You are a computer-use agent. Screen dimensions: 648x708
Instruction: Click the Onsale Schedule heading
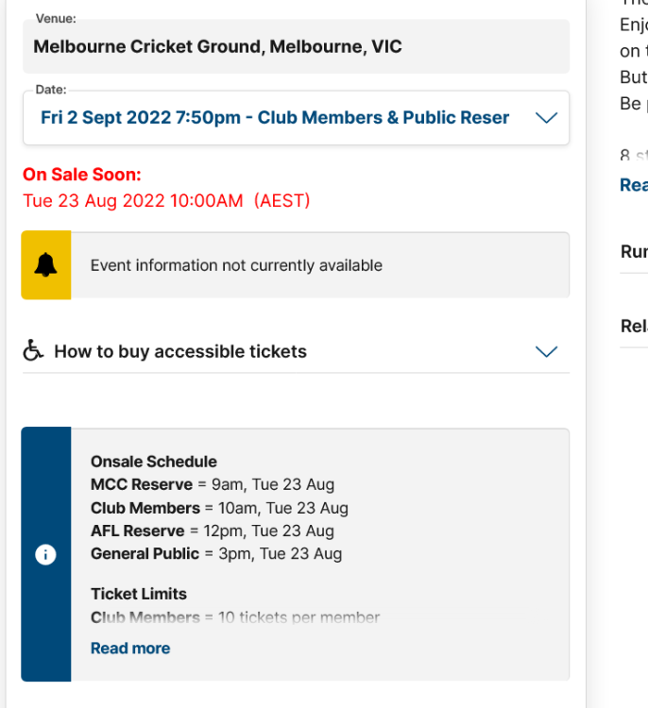[x=154, y=462]
